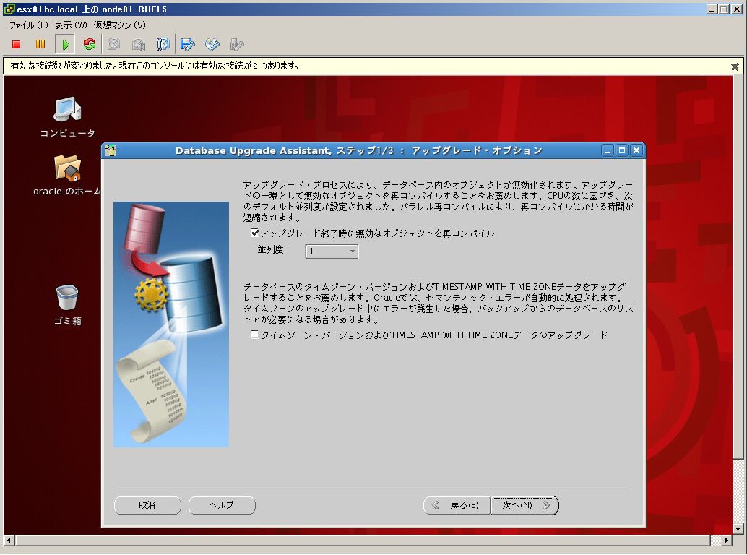The height and width of the screenshot is (555, 747).
Task: Open the 表示(W) menu
Action: pyautogui.click(x=71, y=25)
